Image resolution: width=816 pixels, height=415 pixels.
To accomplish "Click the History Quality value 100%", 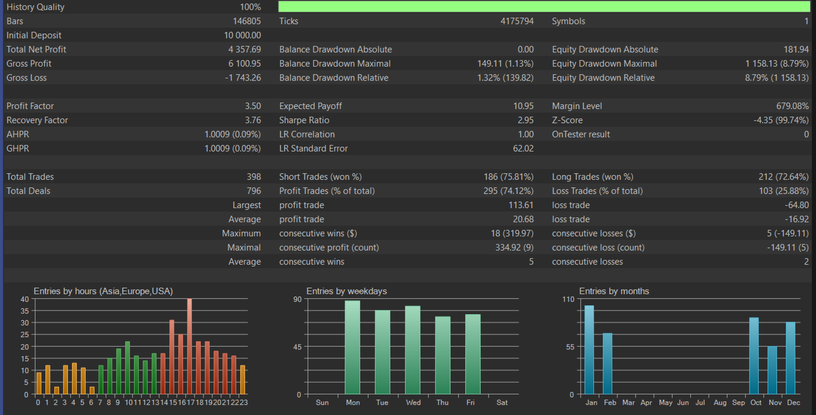I will coord(250,7).
